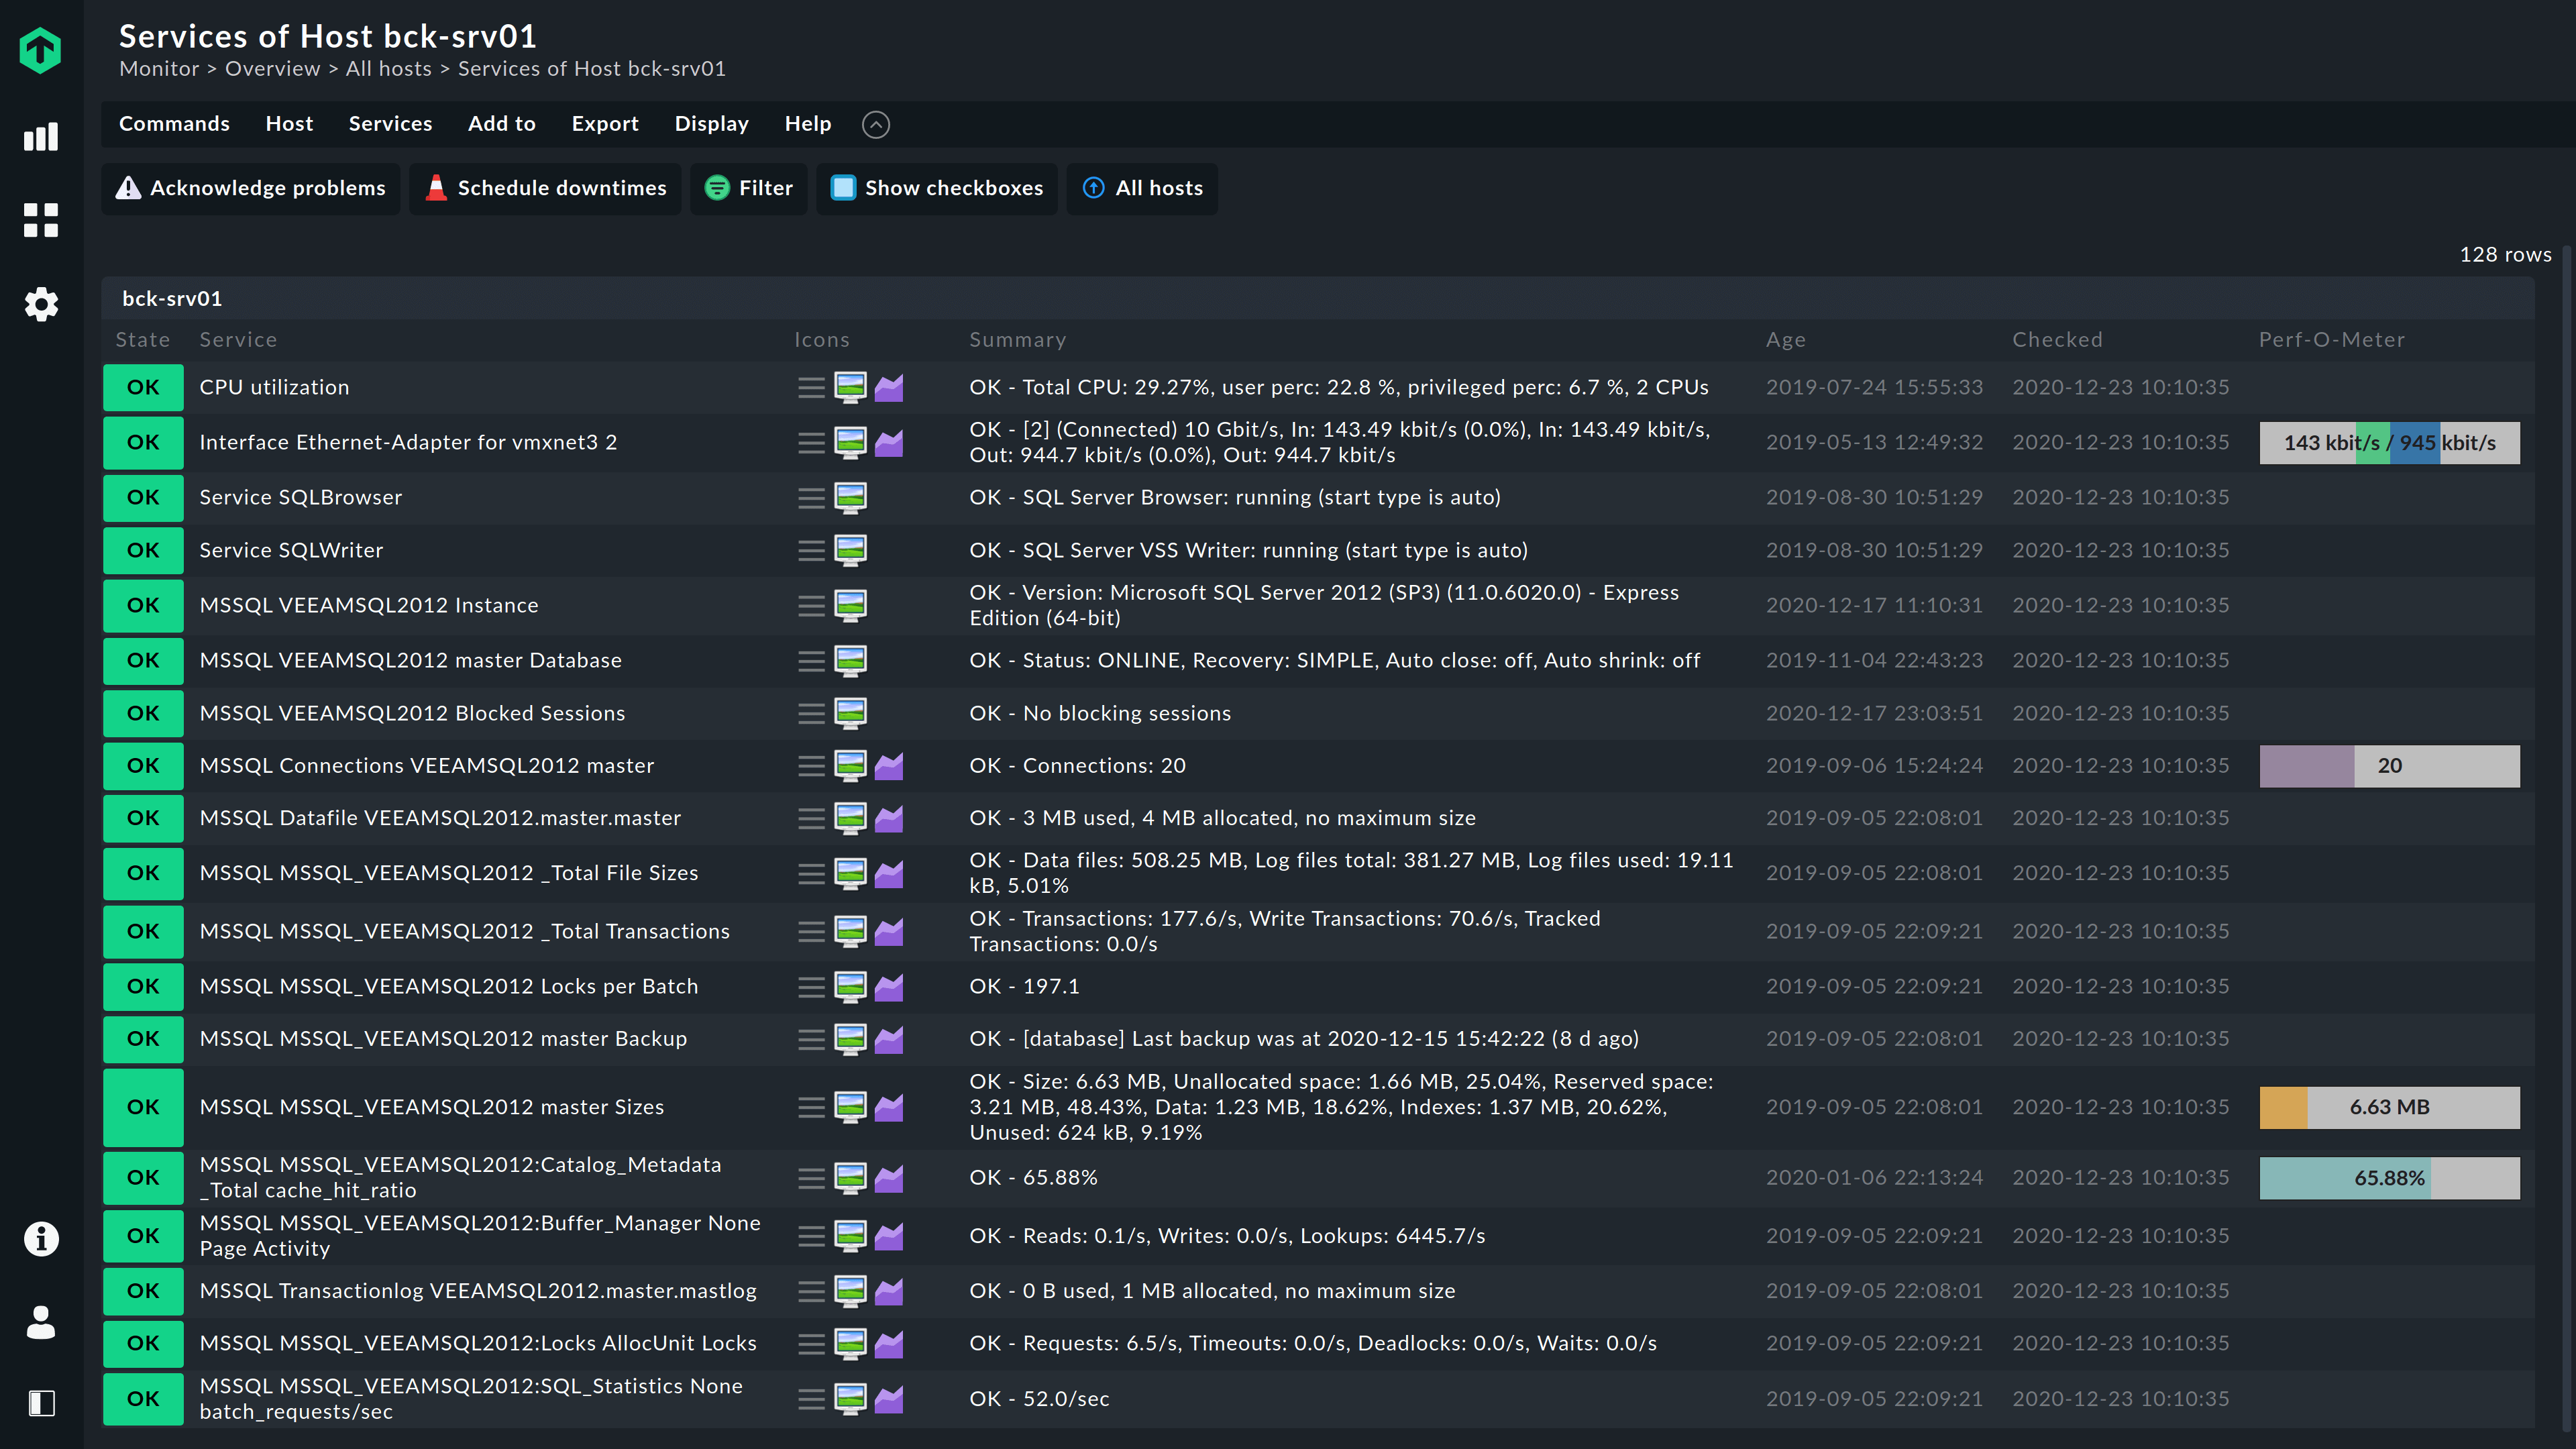Open the Checkmk logo home

[41, 50]
